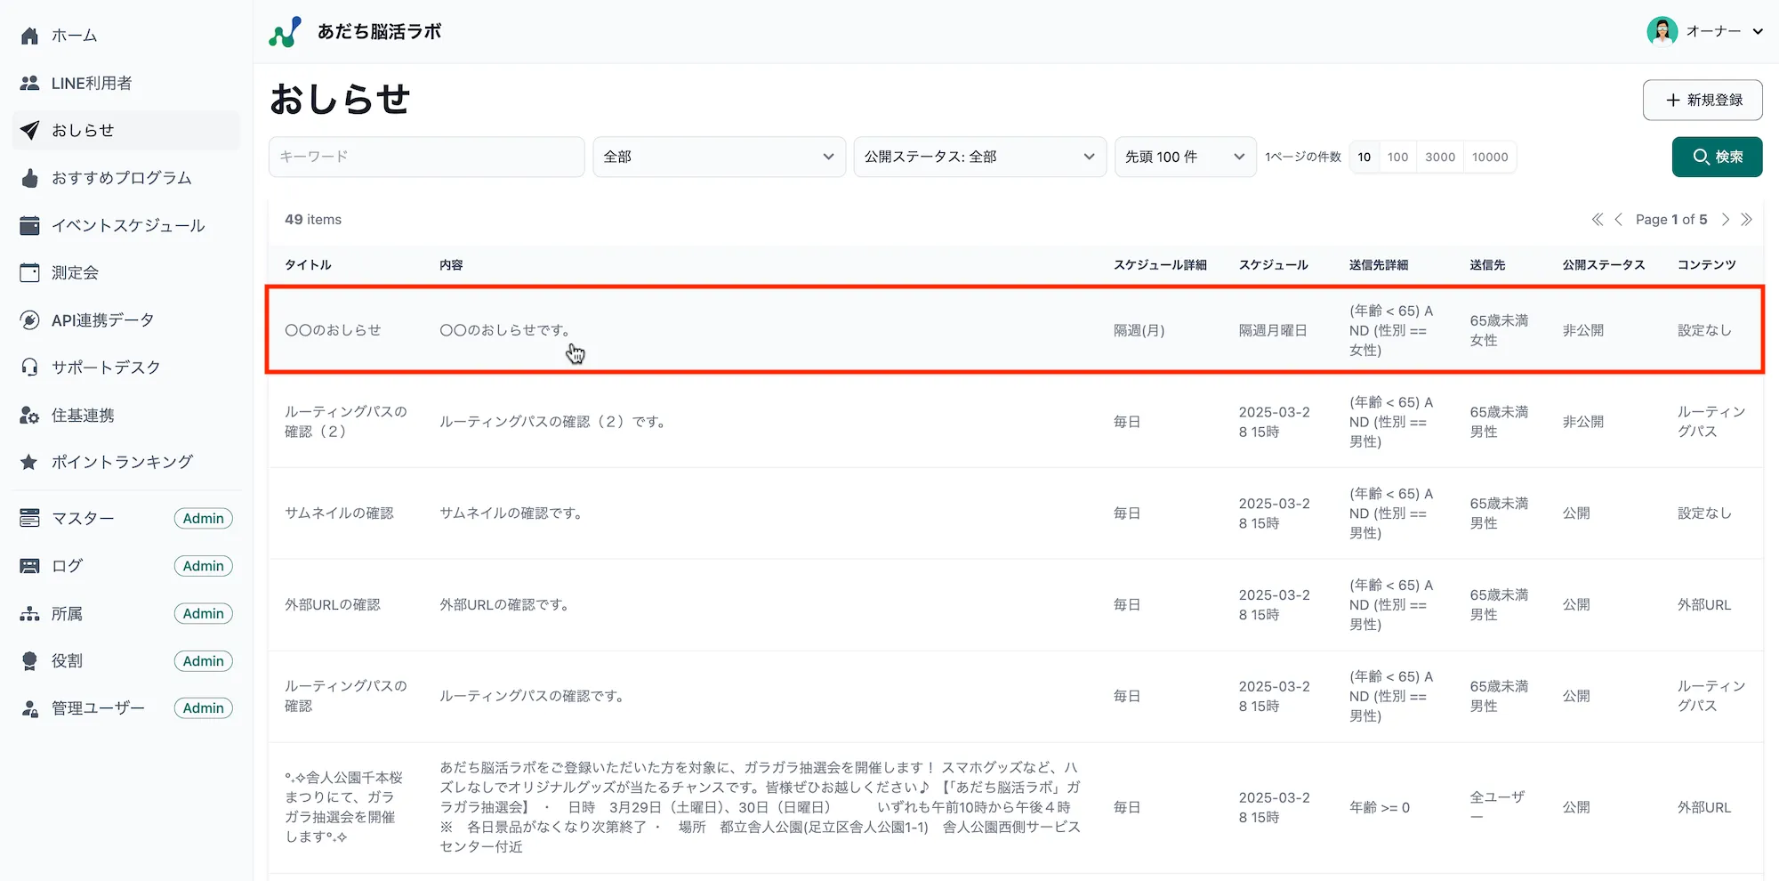Click the 管理ユーザー user-lock icon
This screenshot has width=1779, height=881.
pyautogui.click(x=29, y=708)
